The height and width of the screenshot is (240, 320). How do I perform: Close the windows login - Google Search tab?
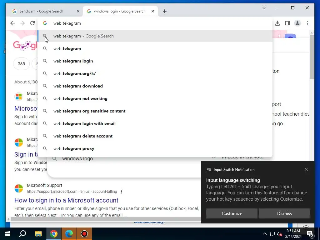(x=152, y=11)
